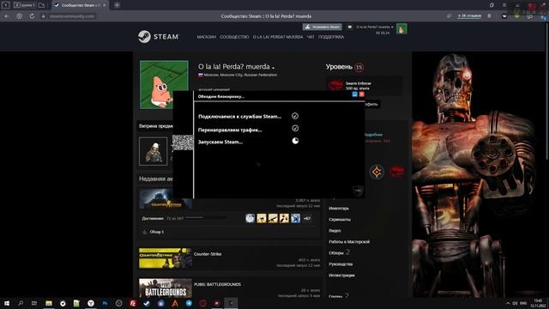Open the PUBG Battlegrounds game banner
549x309 pixels.
[x=166, y=288]
